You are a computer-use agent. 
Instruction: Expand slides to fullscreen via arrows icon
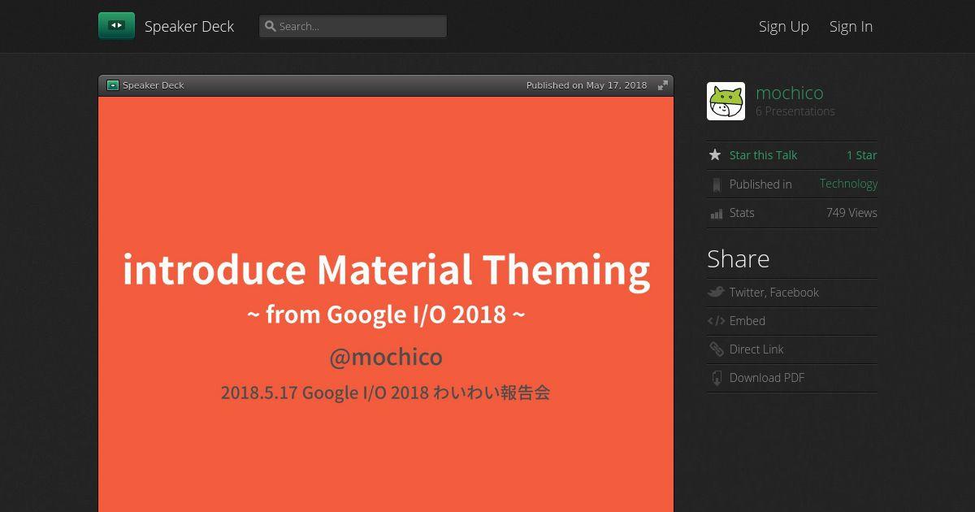(663, 85)
